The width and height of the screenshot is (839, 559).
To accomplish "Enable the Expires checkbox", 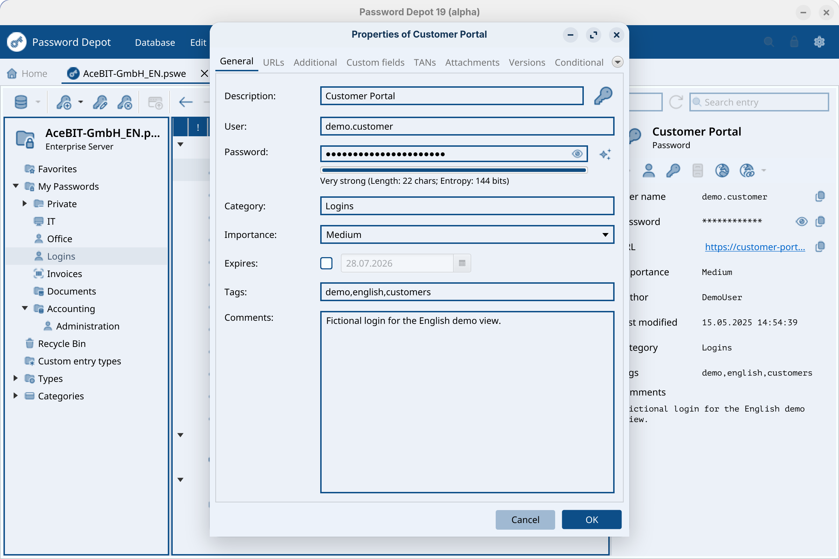I will pyautogui.click(x=326, y=263).
